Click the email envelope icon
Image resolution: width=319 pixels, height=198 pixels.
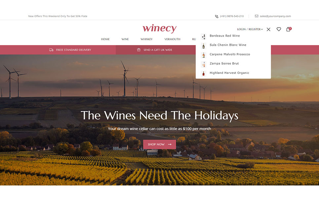(x=257, y=16)
